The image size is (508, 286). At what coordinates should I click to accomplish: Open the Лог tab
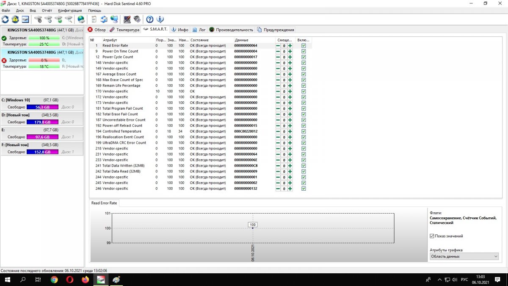[x=199, y=30]
